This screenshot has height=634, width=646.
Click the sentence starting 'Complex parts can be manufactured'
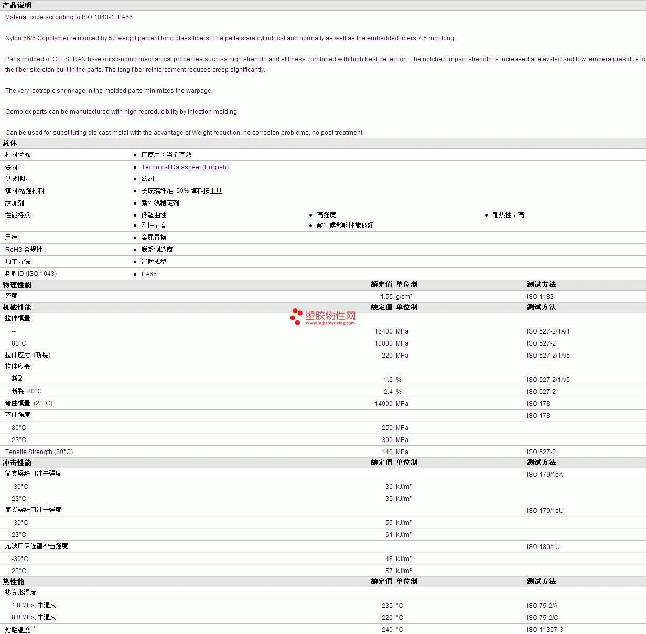coord(122,112)
